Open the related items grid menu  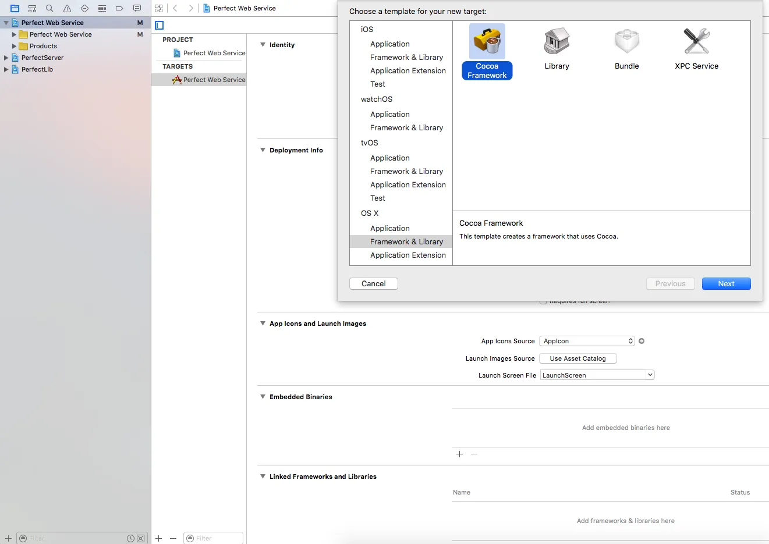point(158,8)
